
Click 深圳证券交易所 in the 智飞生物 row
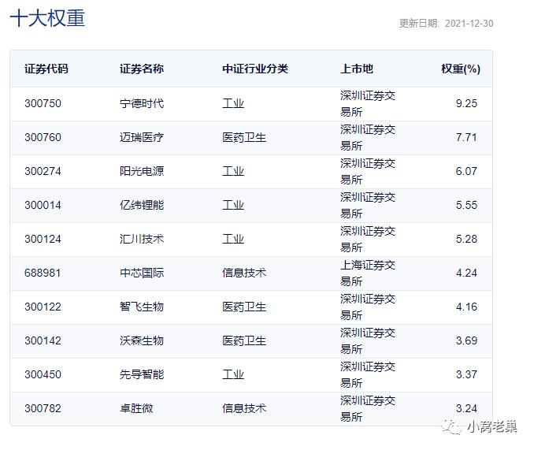368,307
